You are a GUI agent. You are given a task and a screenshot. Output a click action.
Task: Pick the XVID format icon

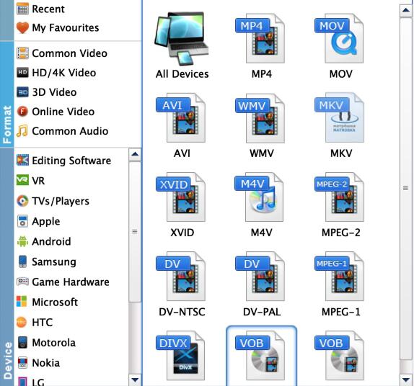click(181, 197)
